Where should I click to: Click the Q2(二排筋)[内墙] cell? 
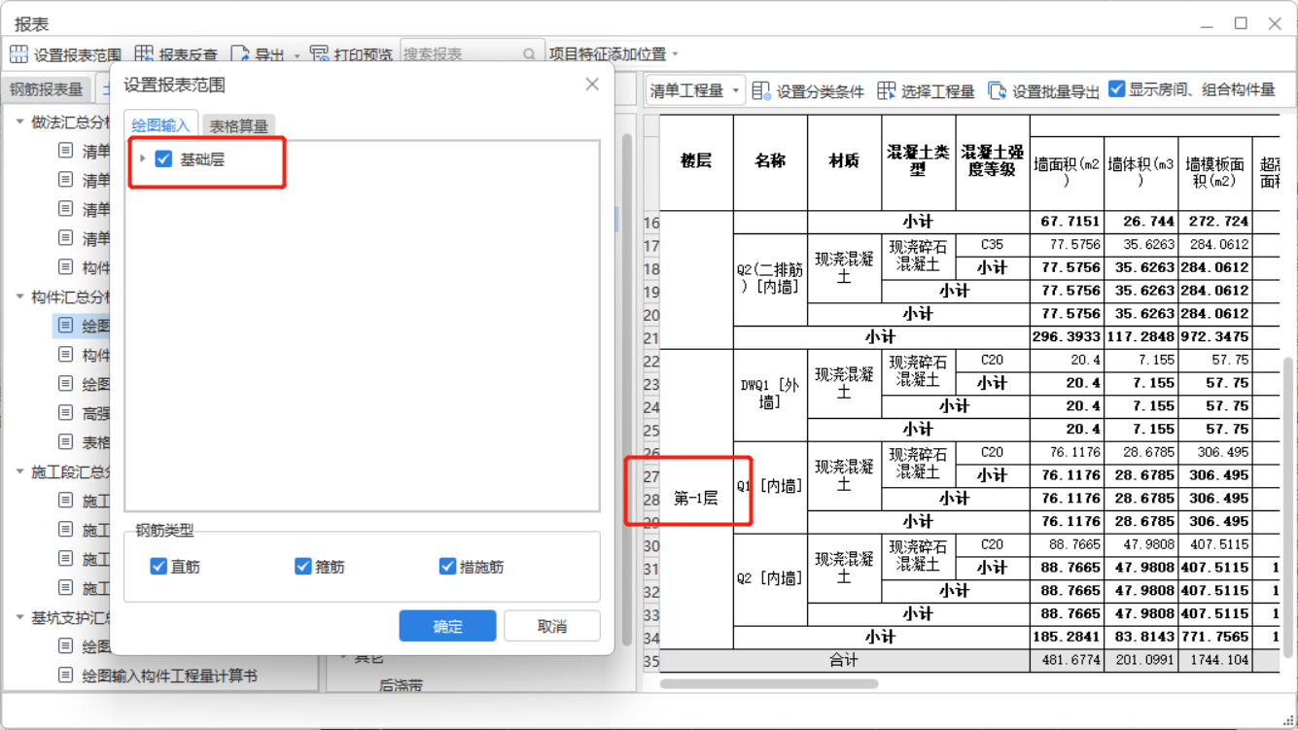click(x=770, y=279)
